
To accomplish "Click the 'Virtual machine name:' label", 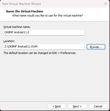I will pyautogui.click(x=17, y=27).
